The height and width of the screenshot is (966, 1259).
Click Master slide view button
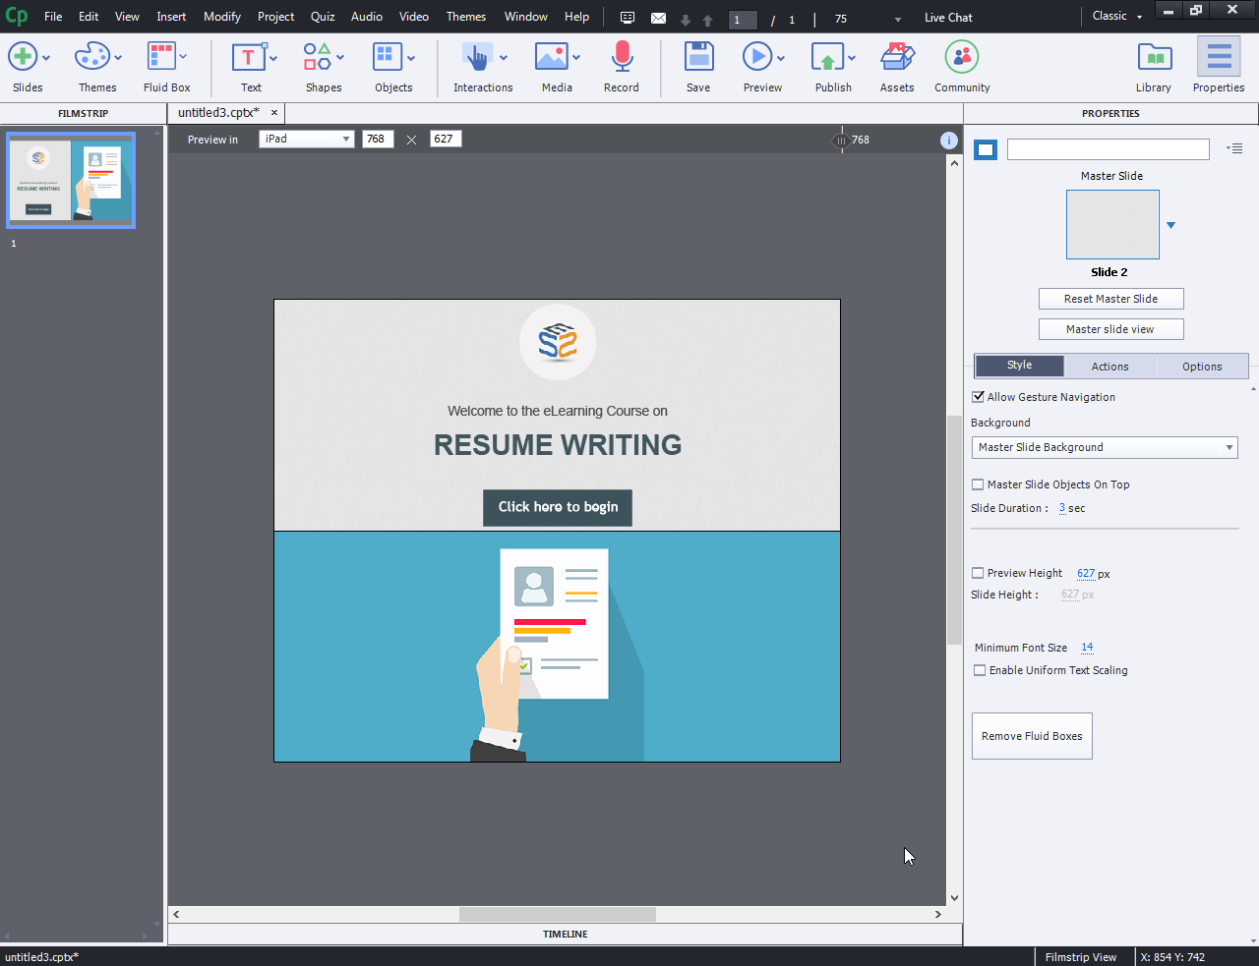coord(1110,329)
